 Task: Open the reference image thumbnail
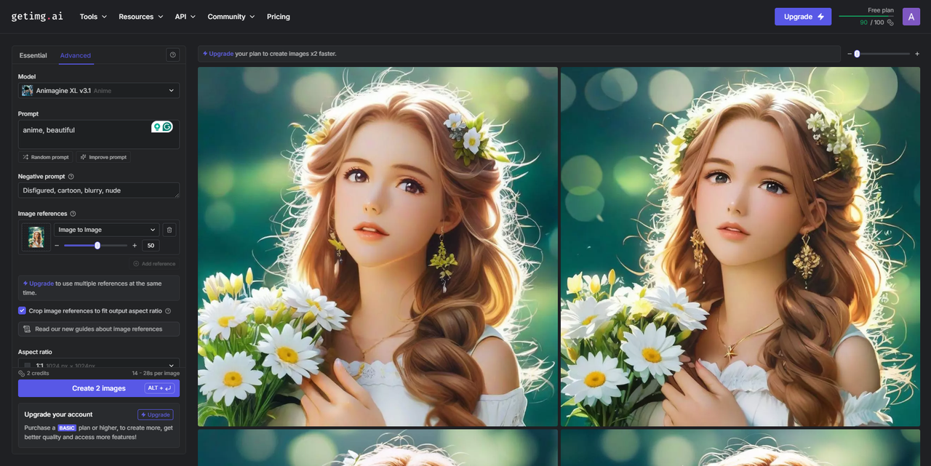coord(36,237)
